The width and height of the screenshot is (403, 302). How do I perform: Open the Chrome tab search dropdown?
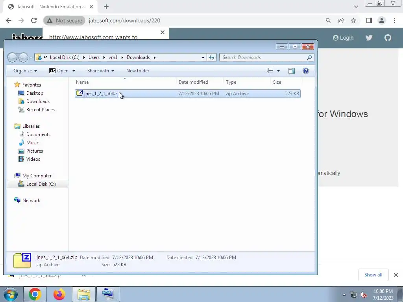[x=356, y=7]
